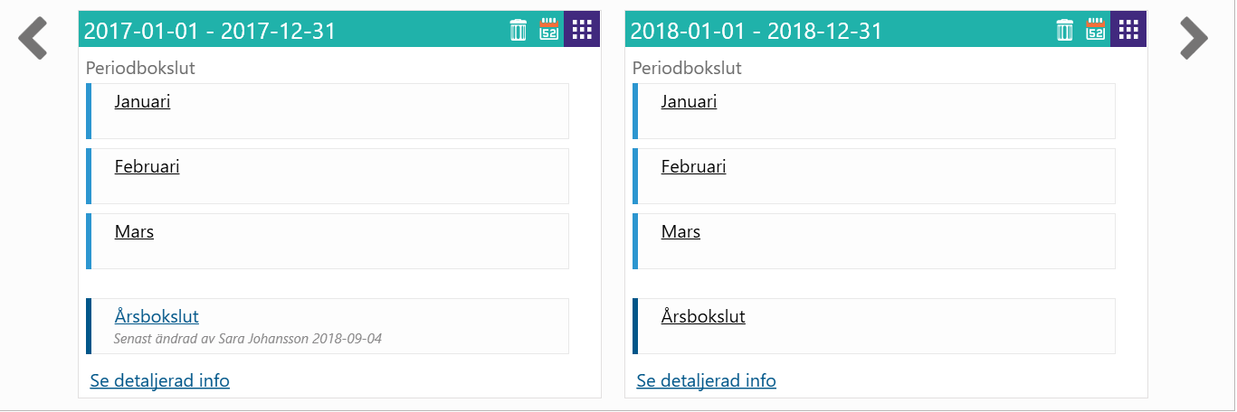
Task: Delete the 2017 fiscal year with trash icon
Action: tap(518, 30)
